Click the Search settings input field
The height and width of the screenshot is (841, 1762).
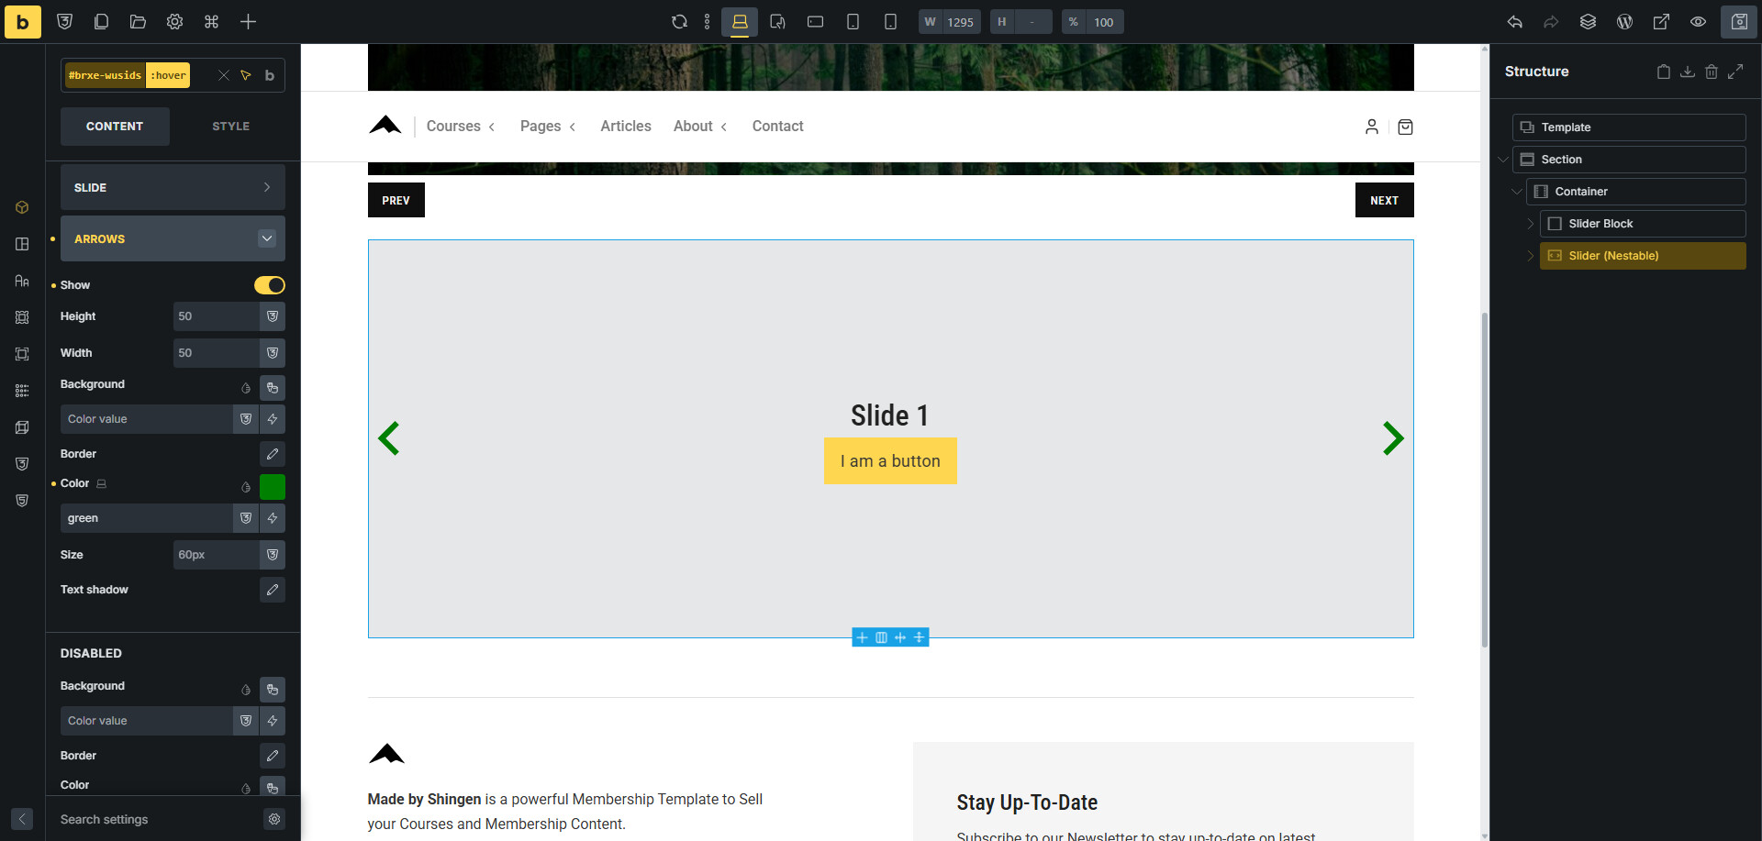point(156,819)
